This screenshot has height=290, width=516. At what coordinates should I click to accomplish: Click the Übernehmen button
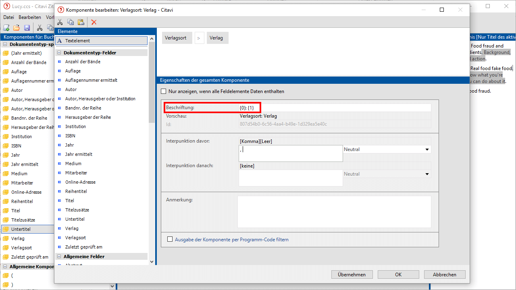[352, 275]
